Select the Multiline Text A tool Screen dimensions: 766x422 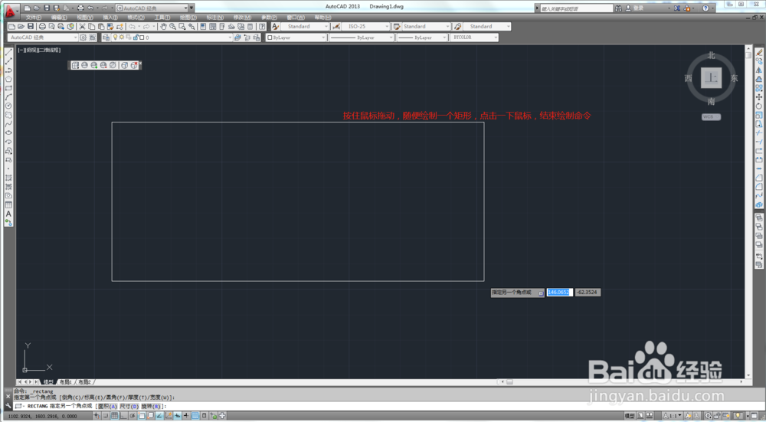pos(8,214)
